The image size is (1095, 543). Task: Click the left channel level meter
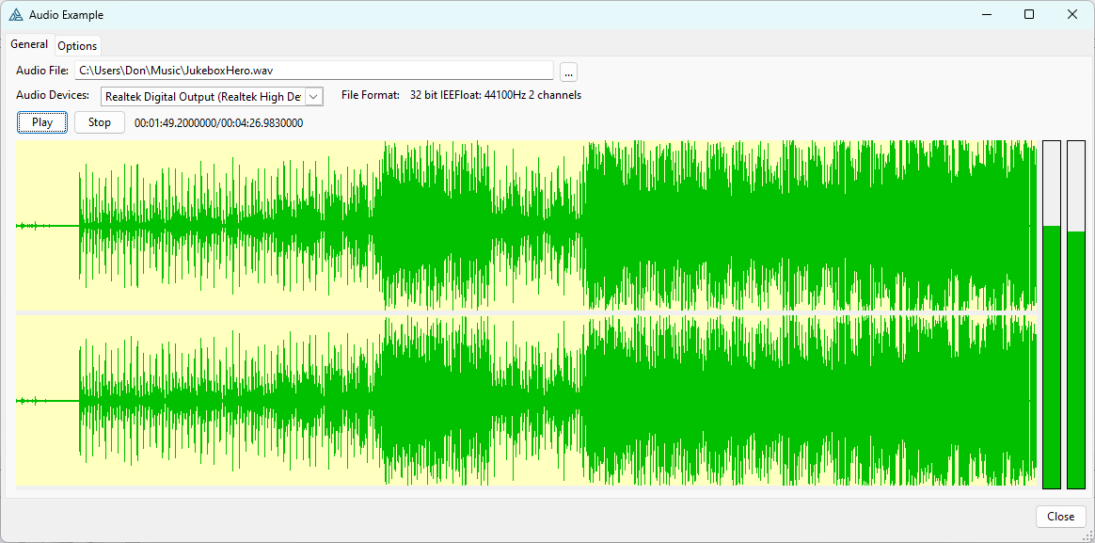pos(1052,315)
